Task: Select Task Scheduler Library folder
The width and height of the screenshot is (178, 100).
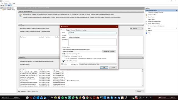Action: point(9,10)
